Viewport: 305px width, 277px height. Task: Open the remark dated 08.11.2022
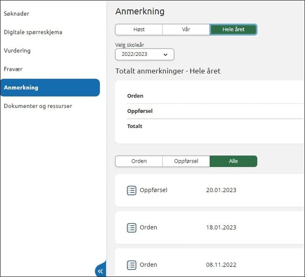(x=221, y=265)
